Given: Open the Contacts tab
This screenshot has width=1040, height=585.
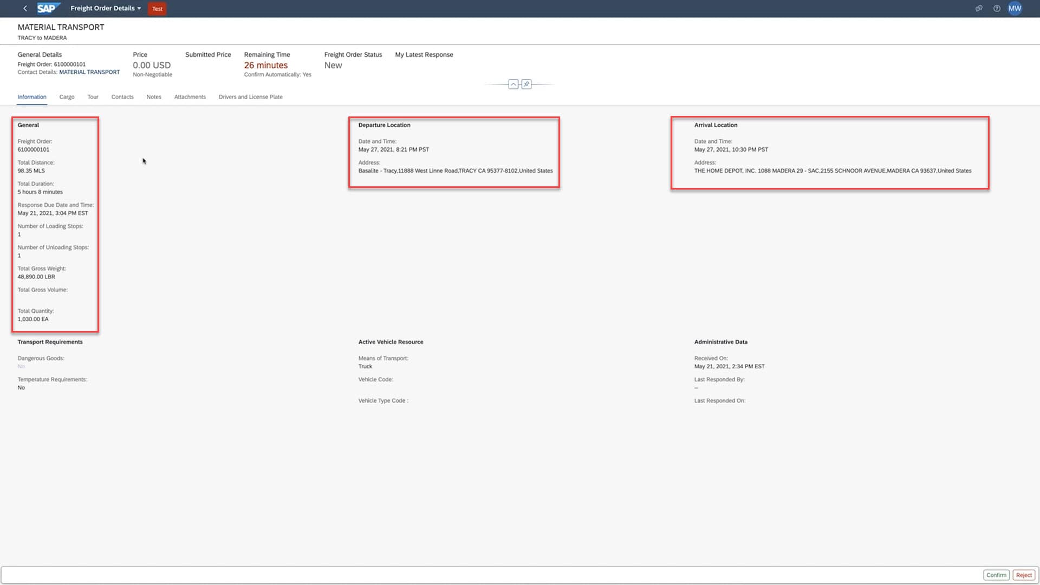Looking at the screenshot, I should click(122, 97).
